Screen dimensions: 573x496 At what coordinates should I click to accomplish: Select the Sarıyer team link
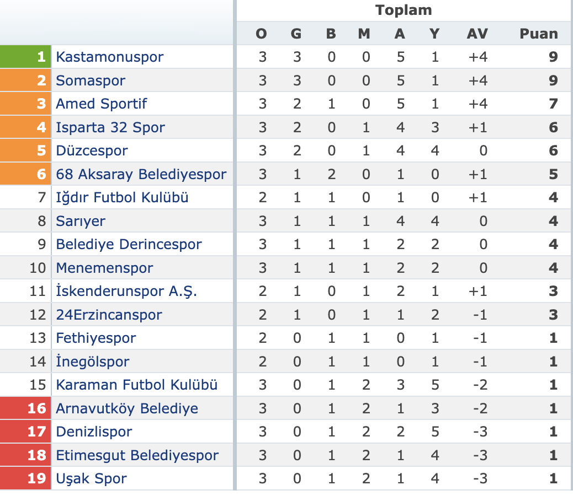coord(81,221)
